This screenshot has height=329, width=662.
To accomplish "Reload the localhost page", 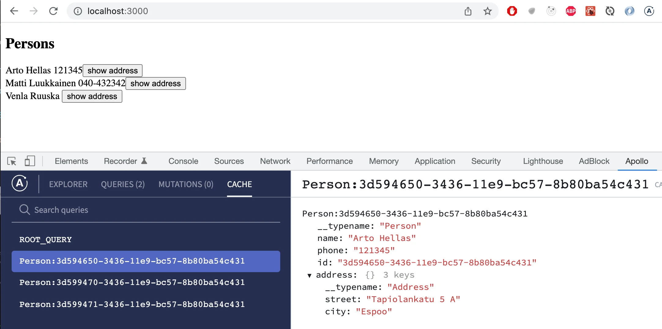I will click(54, 11).
